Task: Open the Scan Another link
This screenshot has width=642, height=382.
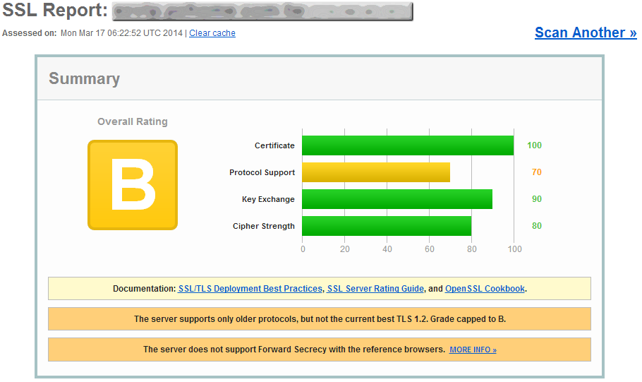Action: click(x=586, y=32)
